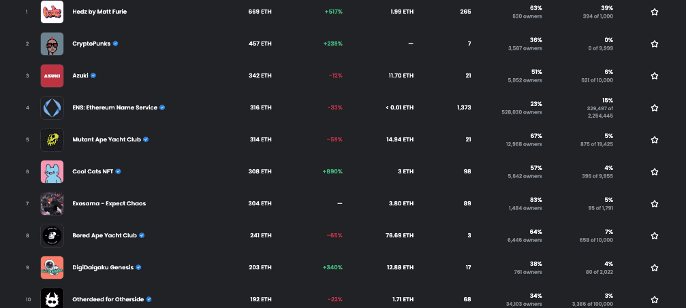Open Mutant Ape Yacht Club collection page
This screenshot has height=308, width=686.
106,139
